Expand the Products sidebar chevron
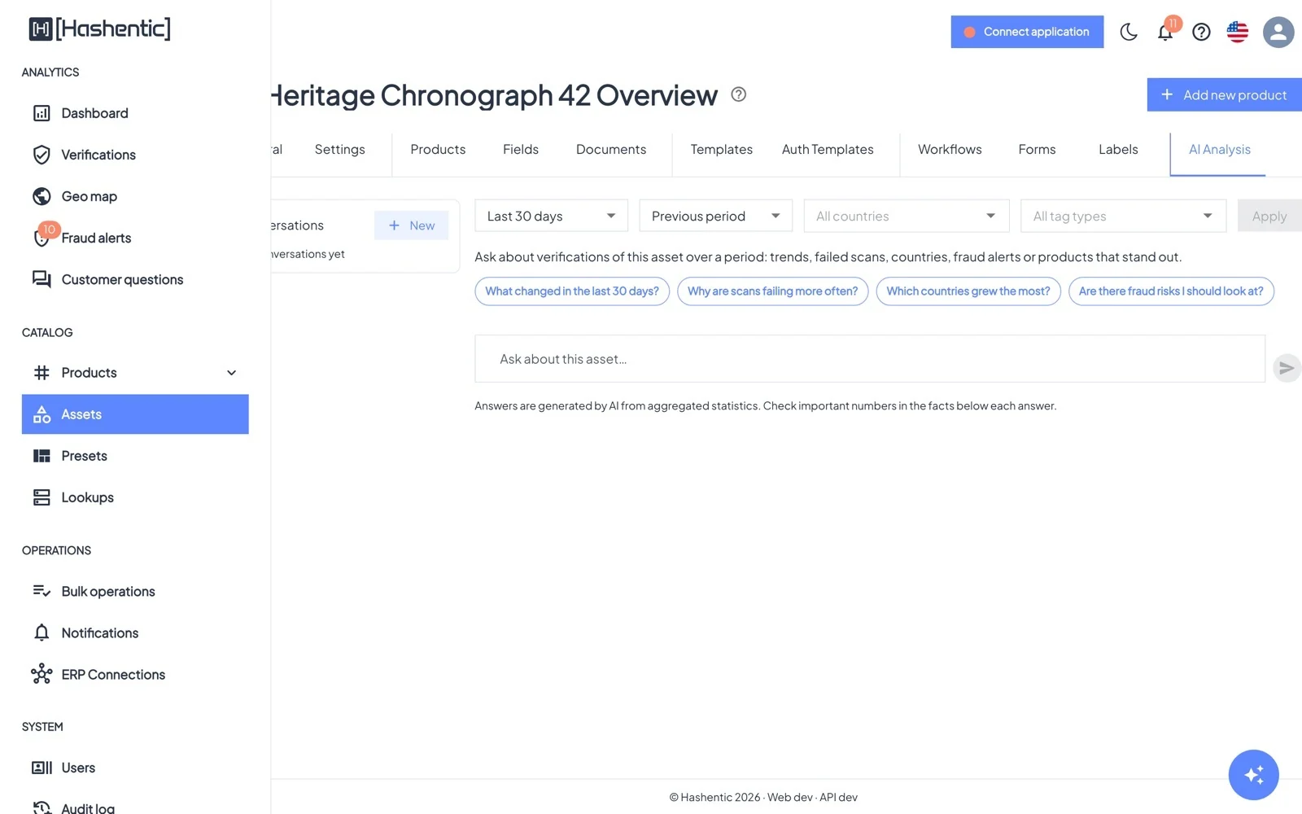This screenshot has width=1302, height=814. click(231, 373)
